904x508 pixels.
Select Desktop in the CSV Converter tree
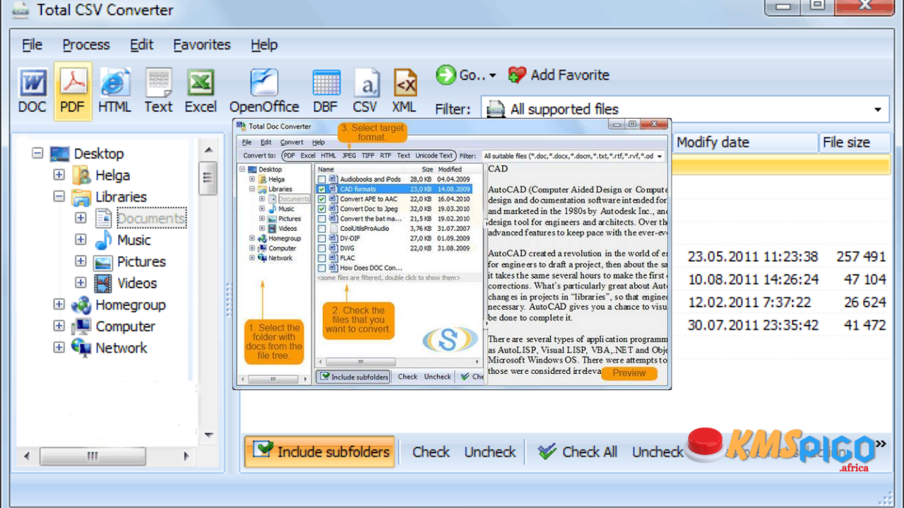(x=98, y=154)
